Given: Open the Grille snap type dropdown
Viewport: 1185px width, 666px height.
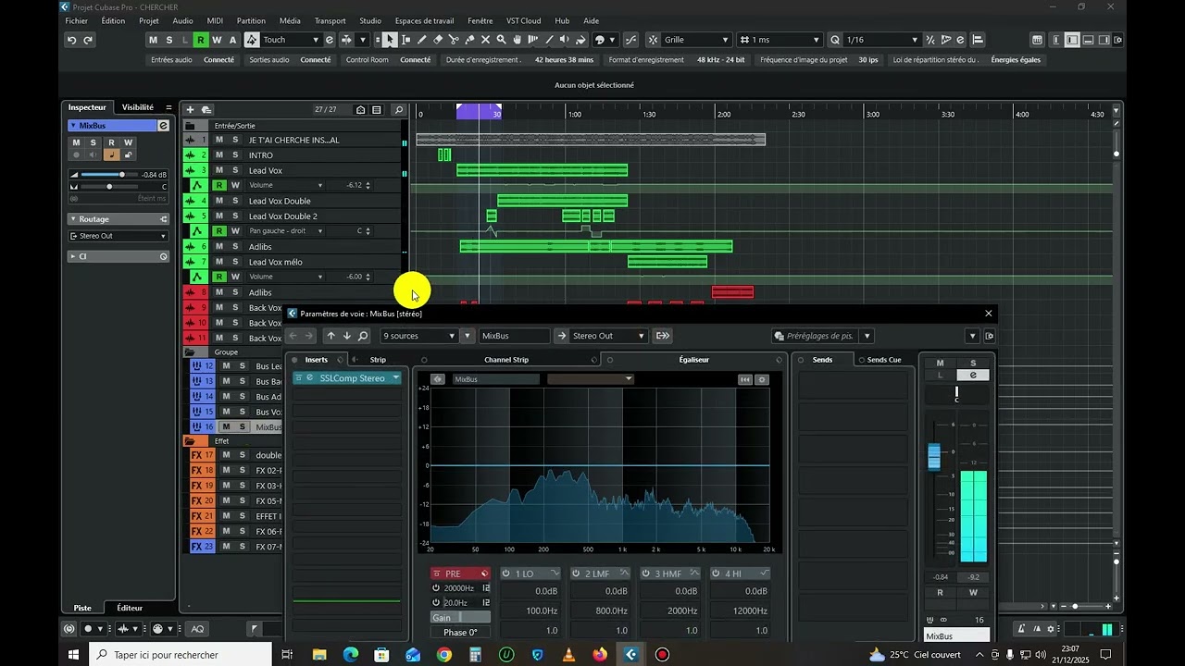Looking at the screenshot, I should tap(696, 40).
